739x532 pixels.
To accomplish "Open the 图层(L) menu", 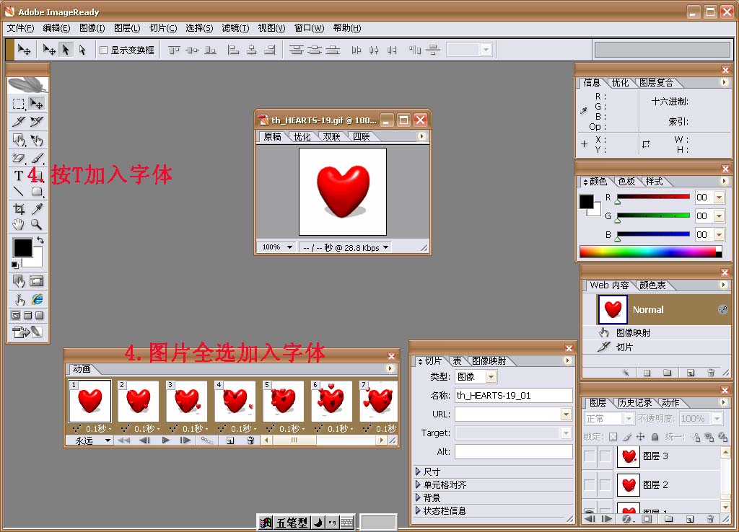I will coord(127,28).
